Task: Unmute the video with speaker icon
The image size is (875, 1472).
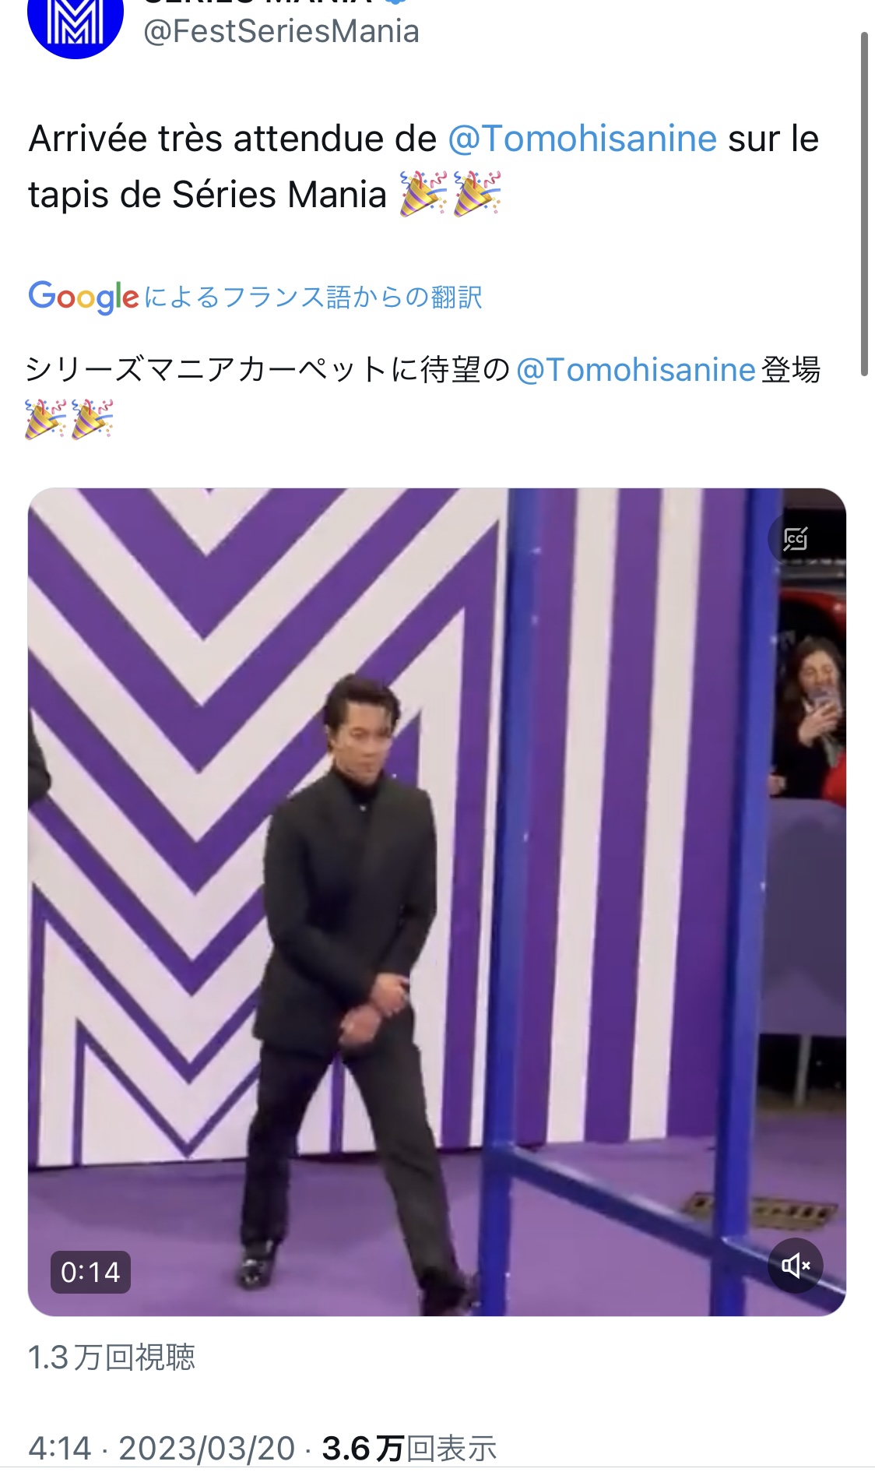Action: (796, 1266)
